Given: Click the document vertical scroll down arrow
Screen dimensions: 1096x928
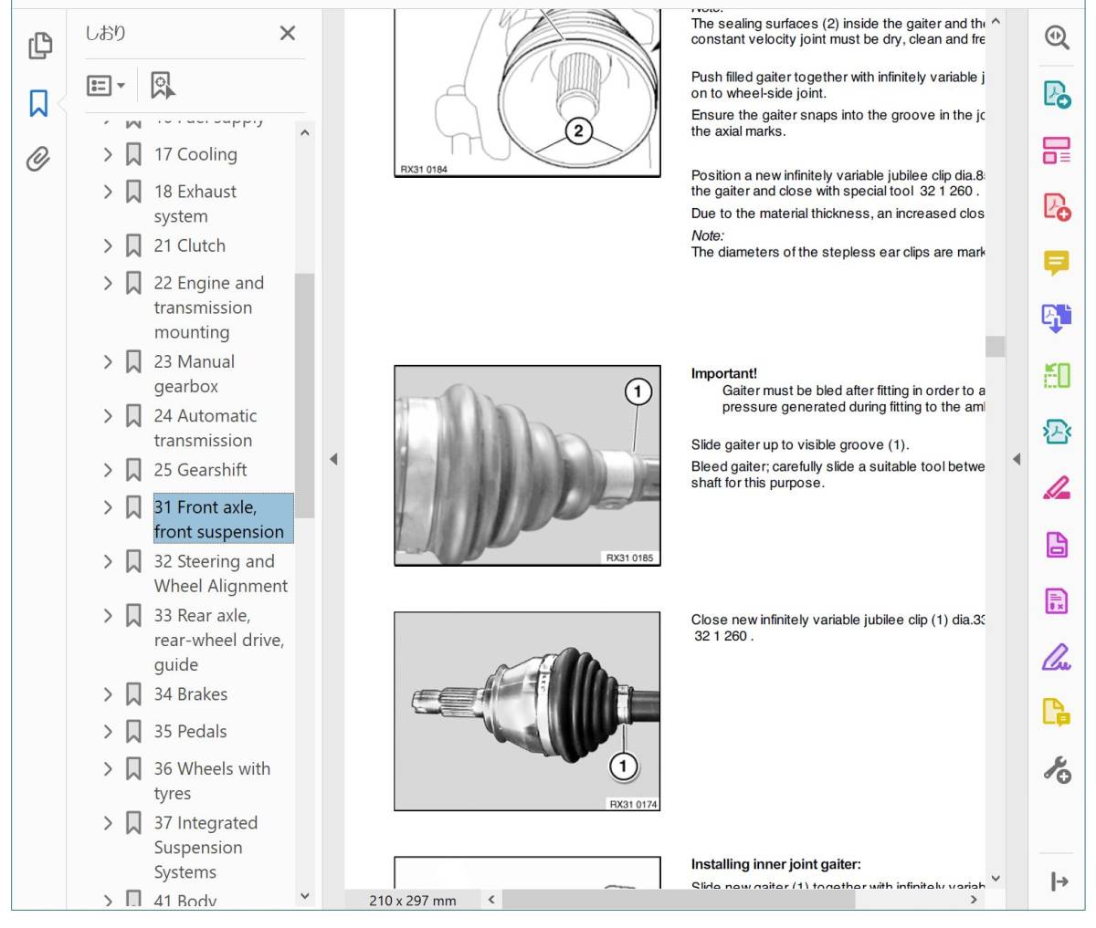Looking at the screenshot, I should click(x=996, y=879).
